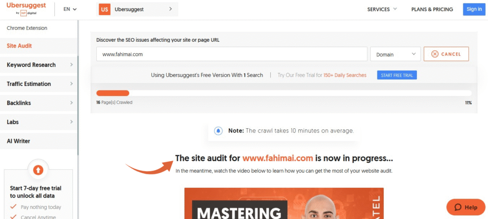This screenshot has height=219, width=488.
Task: Click START FREE TRIAL button
Action: (x=397, y=75)
